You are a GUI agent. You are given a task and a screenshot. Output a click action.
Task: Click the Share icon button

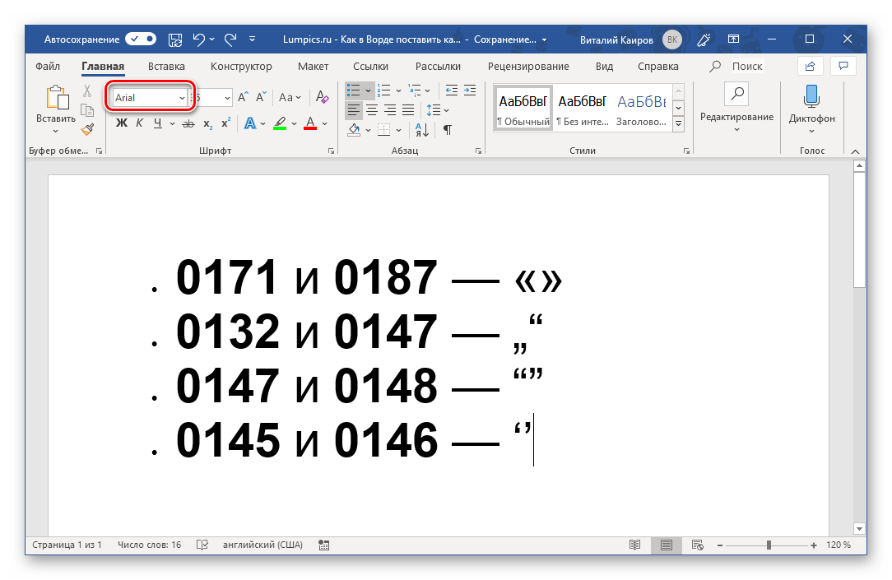coord(810,66)
